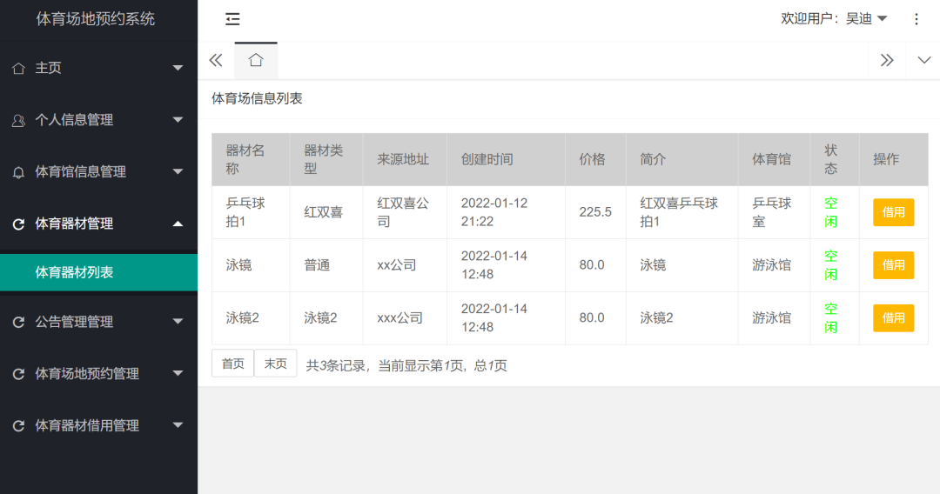The image size is (940, 494).
Task: Select the 红双喜公司 source cell
Action: click(405, 212)
